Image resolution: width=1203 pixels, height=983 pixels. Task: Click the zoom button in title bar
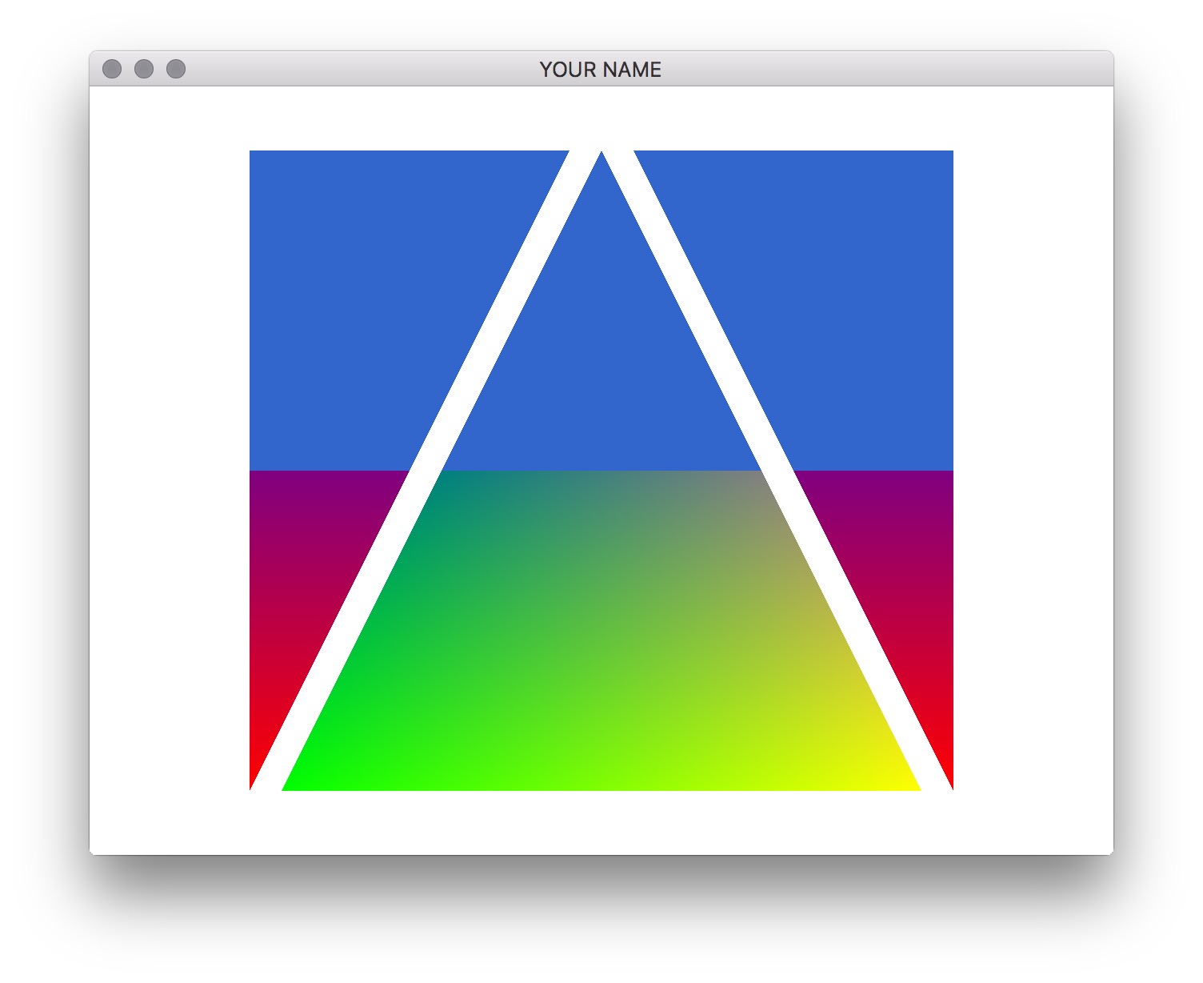pos(176,69)
